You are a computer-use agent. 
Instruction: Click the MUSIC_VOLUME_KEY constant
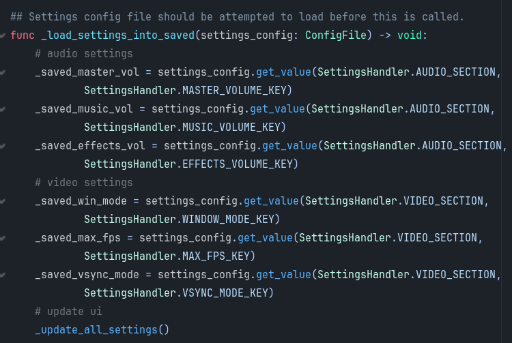231,127
